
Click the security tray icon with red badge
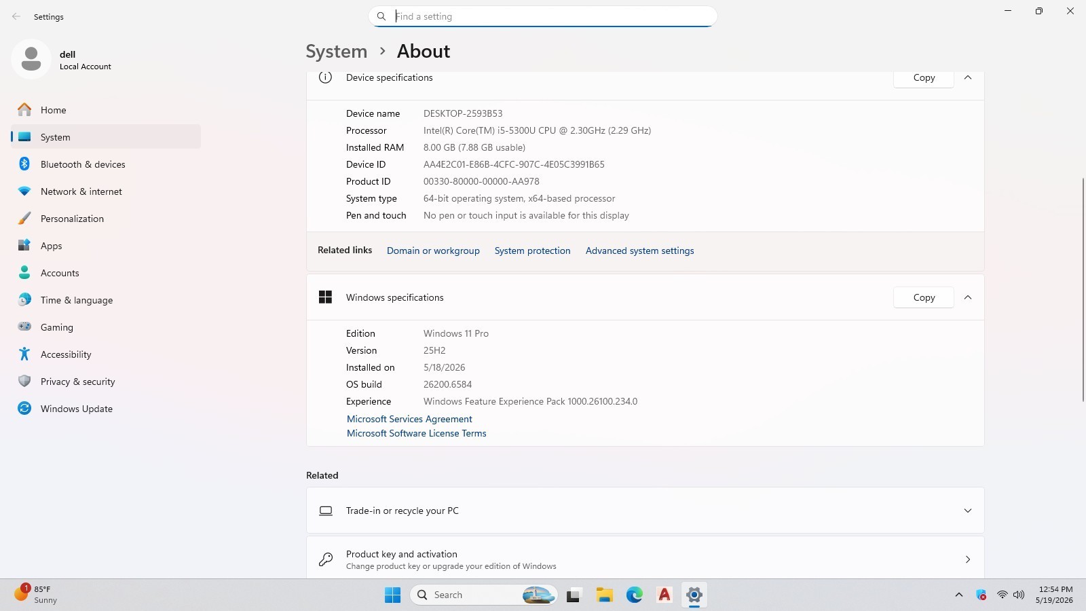981,595
